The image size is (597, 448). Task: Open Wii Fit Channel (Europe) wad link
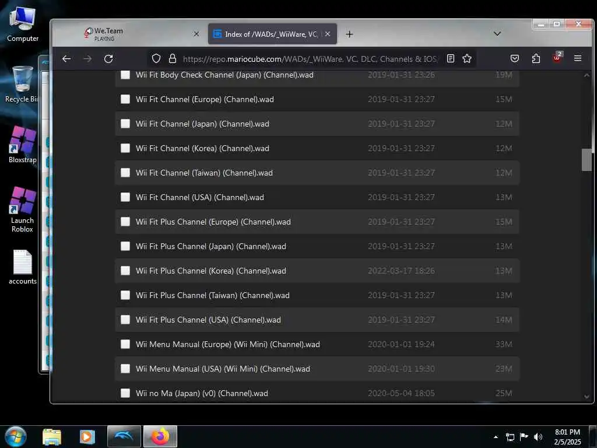click(205, 99)
